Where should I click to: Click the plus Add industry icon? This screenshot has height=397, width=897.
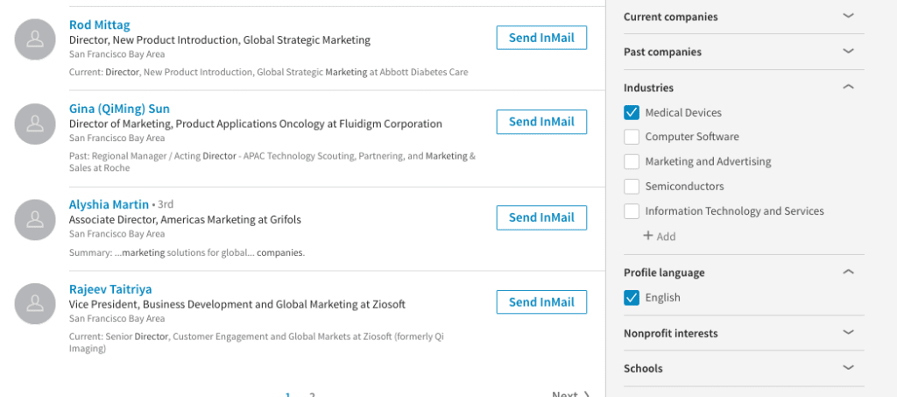click(x=648, y=236)
